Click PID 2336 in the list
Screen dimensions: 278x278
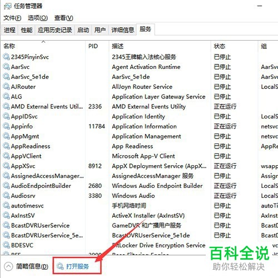[x=95, y=106]
